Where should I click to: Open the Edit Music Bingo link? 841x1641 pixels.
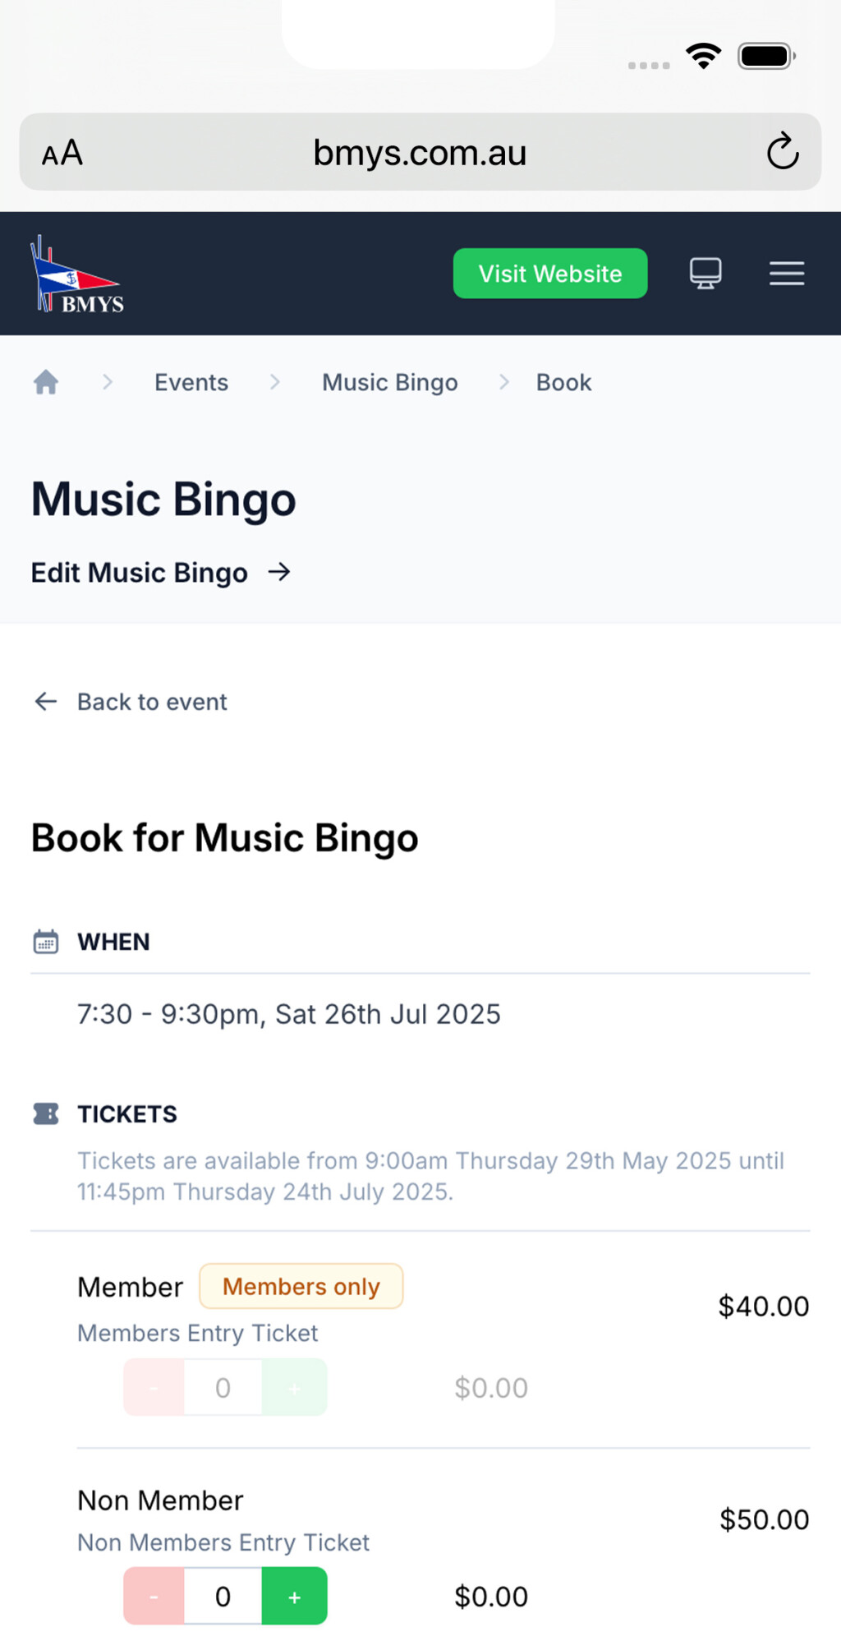click(140, 573)
